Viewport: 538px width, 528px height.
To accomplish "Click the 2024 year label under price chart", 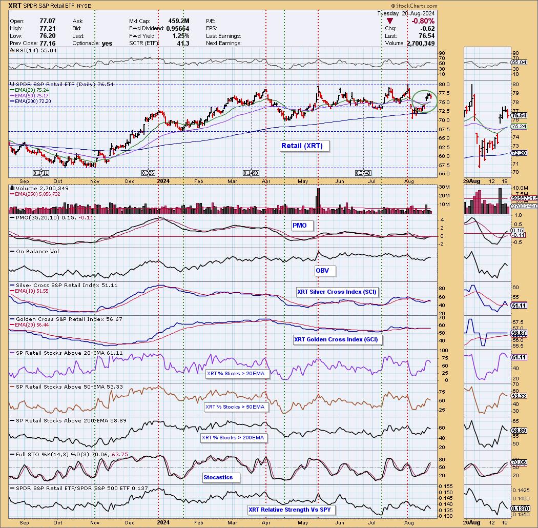I will [x=163, y=181].
